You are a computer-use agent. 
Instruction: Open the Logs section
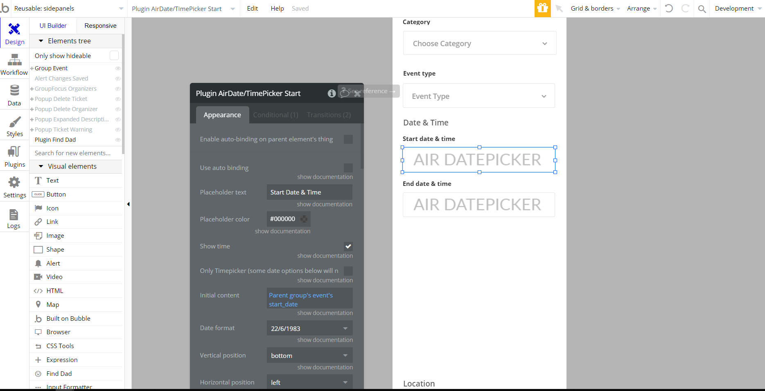14,219
